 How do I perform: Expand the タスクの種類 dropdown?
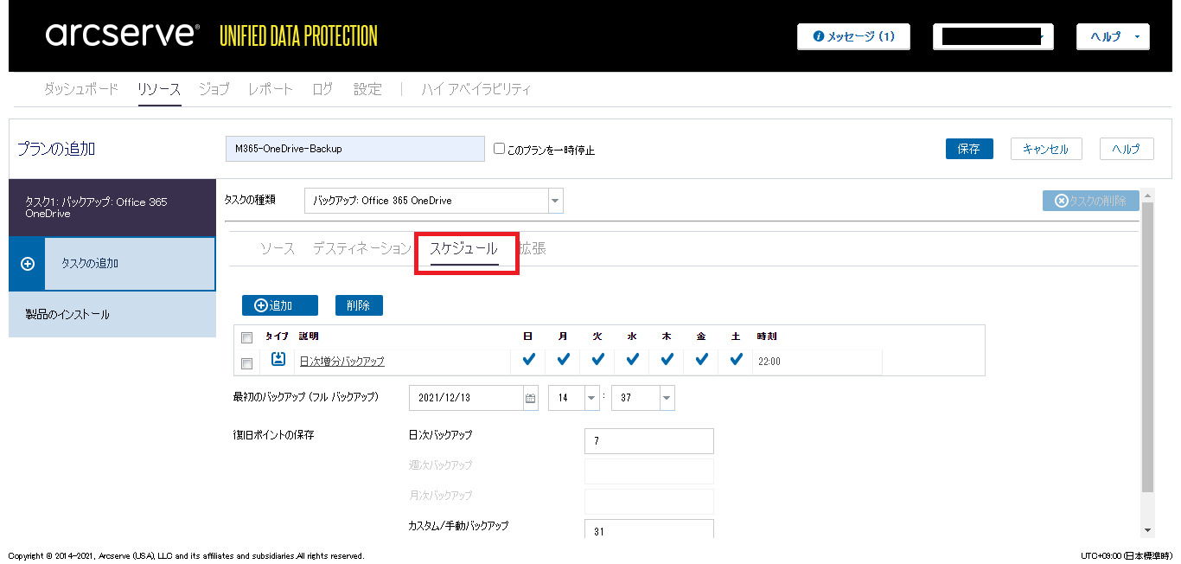click(x=555, y=201)
